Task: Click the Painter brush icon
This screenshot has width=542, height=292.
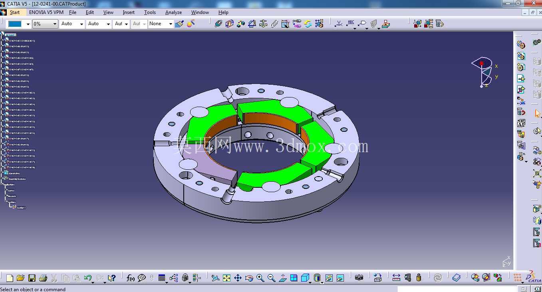Action: 179,24
